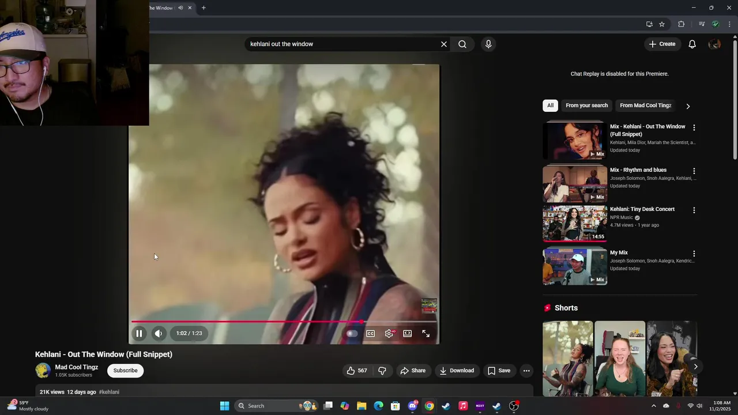Image resolution: width=738 pixels, height=415 pixels.
Task: Click the #kehlani hashtag
Action: click(109, 392)
